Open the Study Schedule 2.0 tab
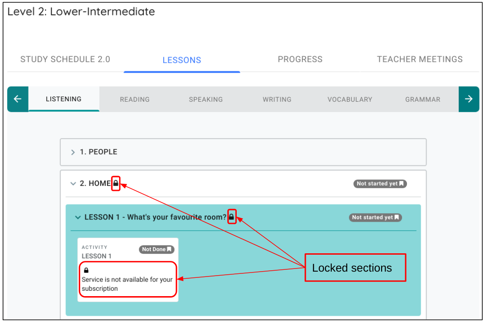The image size is (485, 322). point(65,59)
